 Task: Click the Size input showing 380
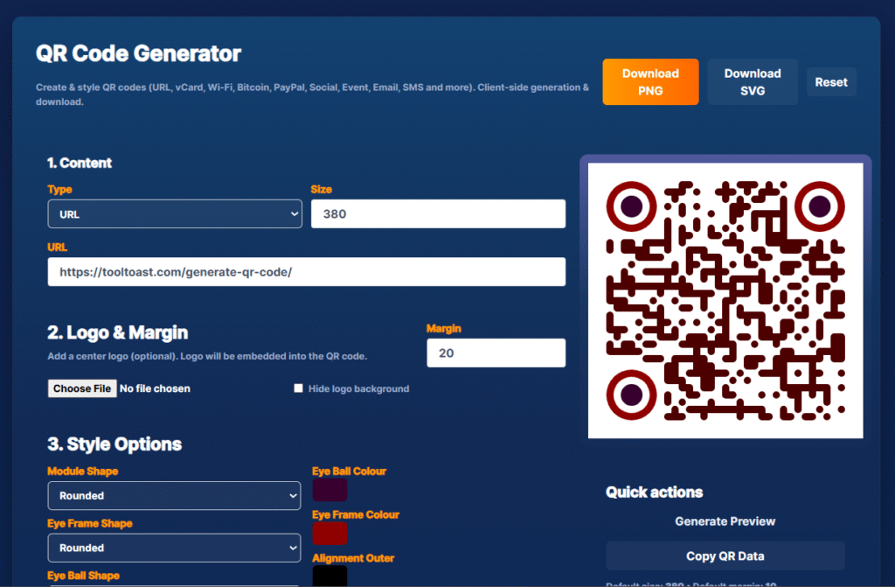point(437,213)
